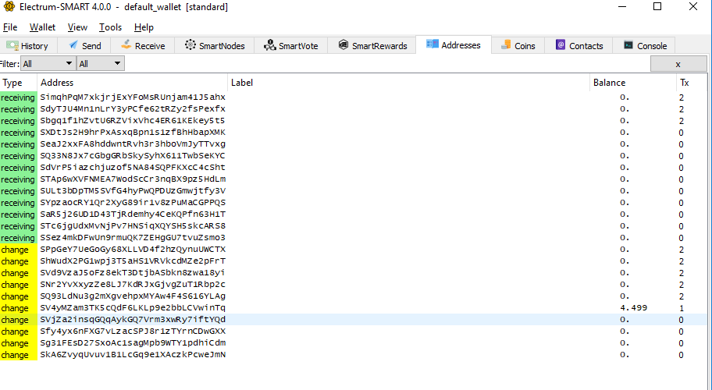The image size is (712, 390).
Task: Switch to the Coins tab
Action: pos(518,46)
